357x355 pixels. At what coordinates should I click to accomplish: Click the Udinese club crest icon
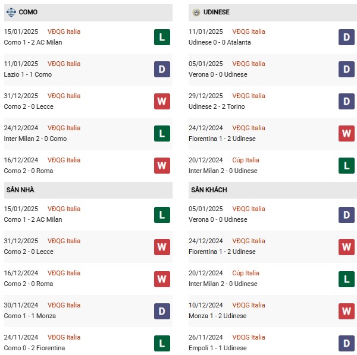(196, 12)
